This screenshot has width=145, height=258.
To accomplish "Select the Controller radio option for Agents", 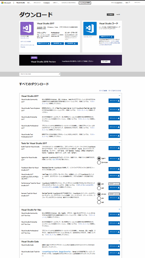I will 99,162.
